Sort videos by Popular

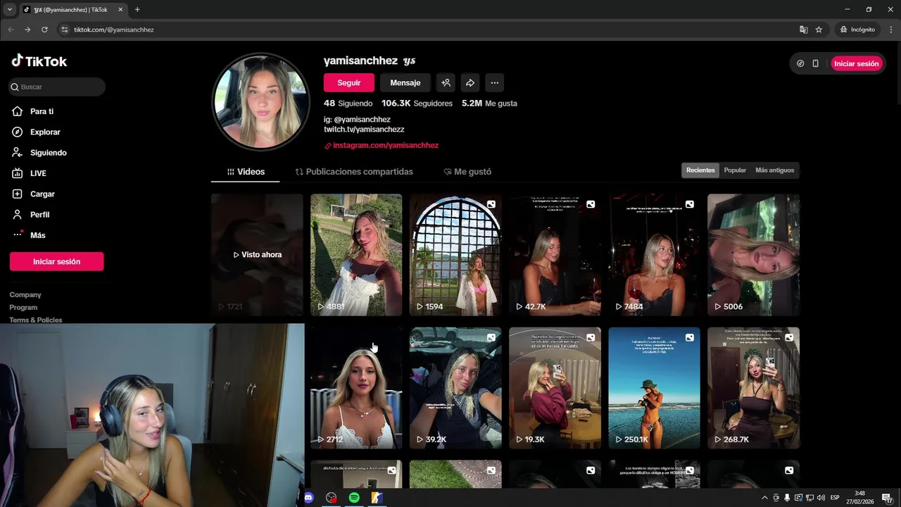[735, 170]
